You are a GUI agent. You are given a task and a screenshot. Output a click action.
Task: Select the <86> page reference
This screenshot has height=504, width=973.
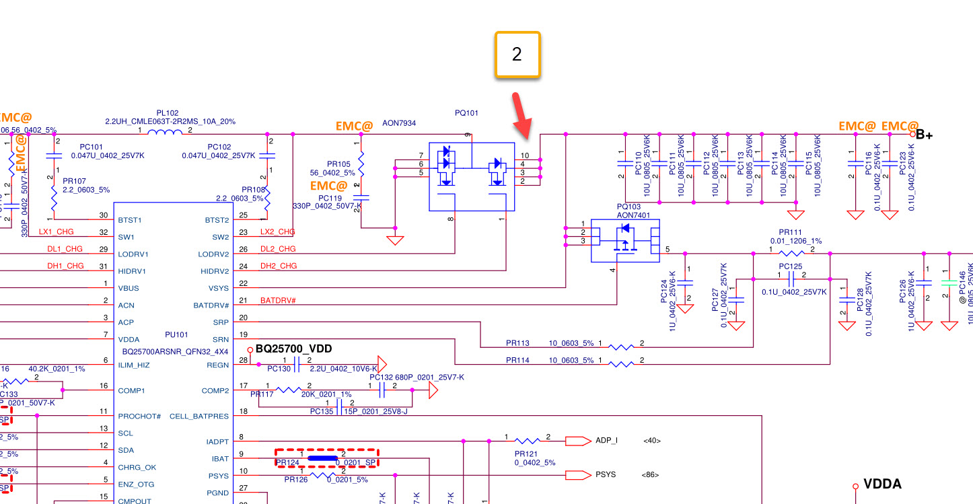point(651,475)
